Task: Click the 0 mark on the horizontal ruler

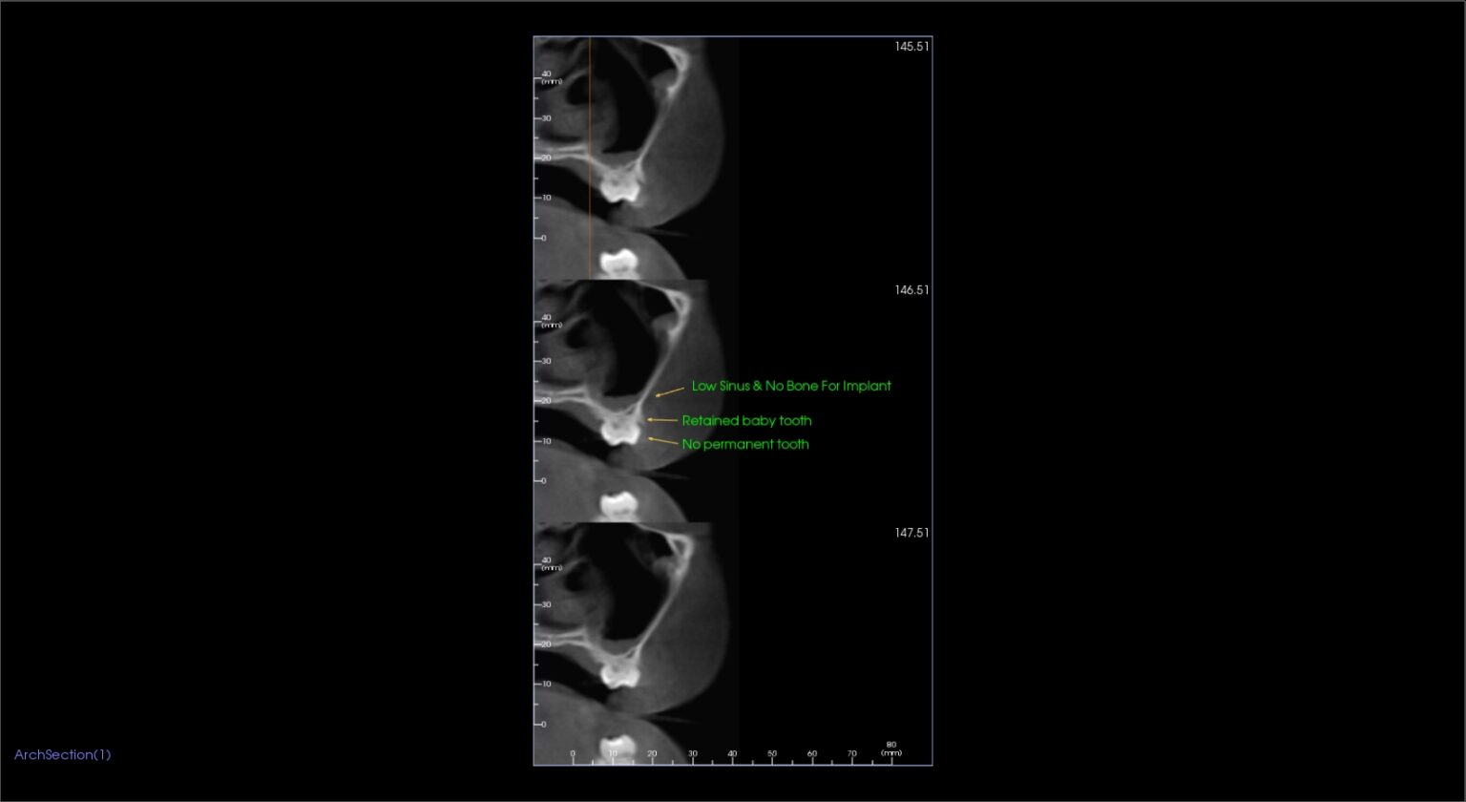Action: click(x=573, y=751)
